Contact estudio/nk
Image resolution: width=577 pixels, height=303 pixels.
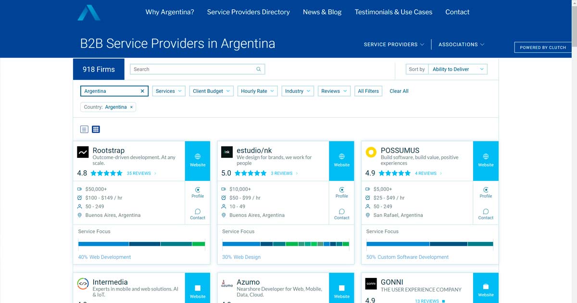tap(342, 214)
